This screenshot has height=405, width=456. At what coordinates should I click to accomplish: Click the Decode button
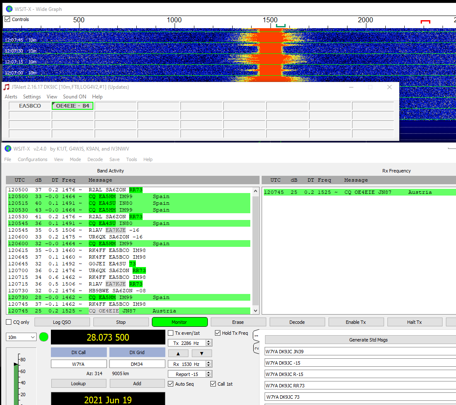(297, 322)
